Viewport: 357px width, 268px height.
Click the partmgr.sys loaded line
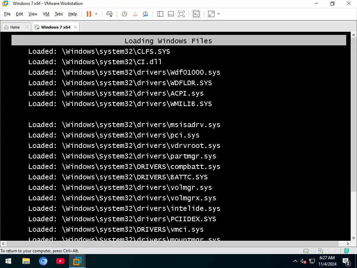coord(122,156)
